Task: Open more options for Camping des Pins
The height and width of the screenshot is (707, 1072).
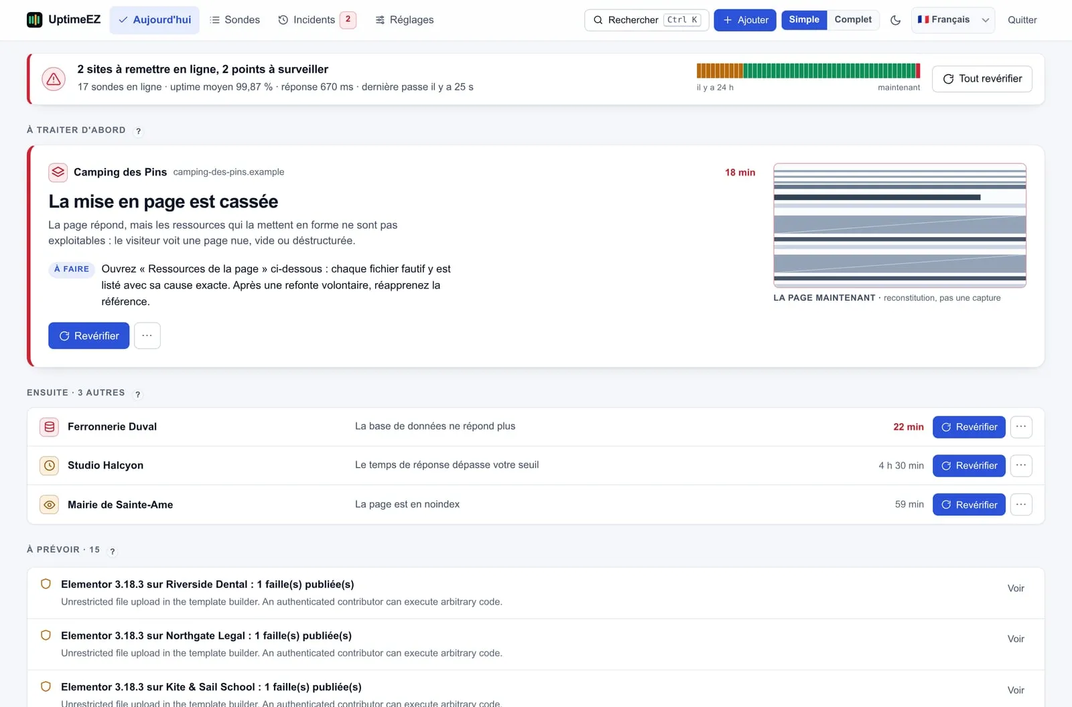Action: (x=147, y=335)
